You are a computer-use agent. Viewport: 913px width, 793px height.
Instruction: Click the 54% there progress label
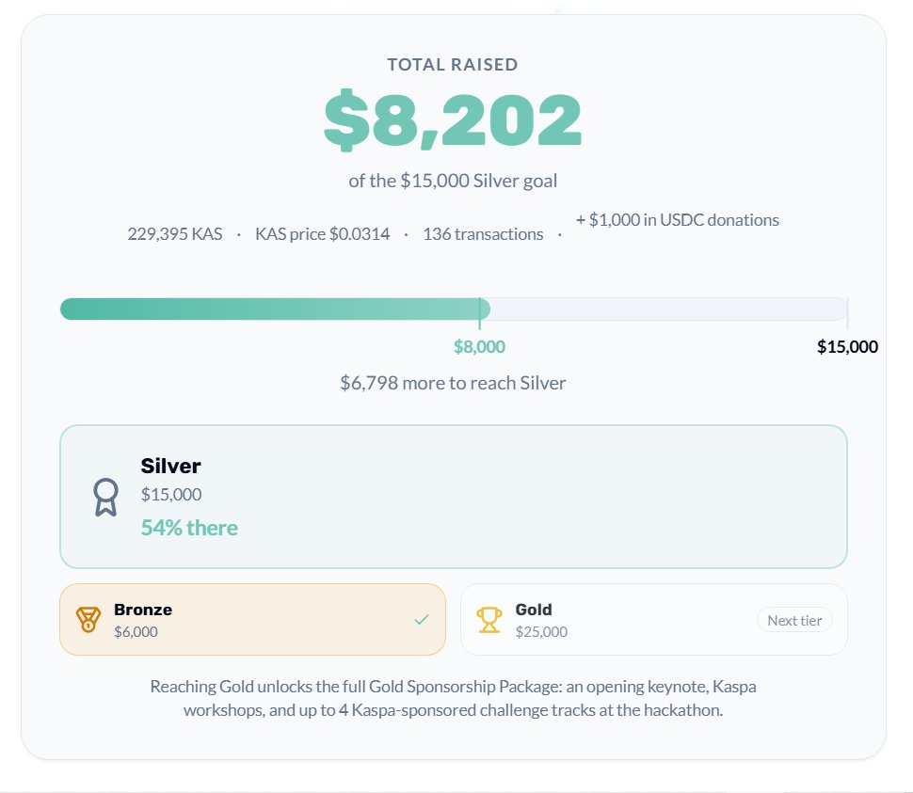[x=189, y=528]
